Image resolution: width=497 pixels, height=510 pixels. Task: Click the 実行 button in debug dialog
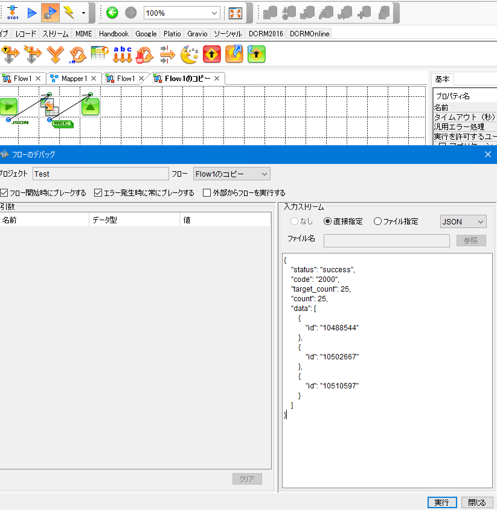(x=442, y=502)
